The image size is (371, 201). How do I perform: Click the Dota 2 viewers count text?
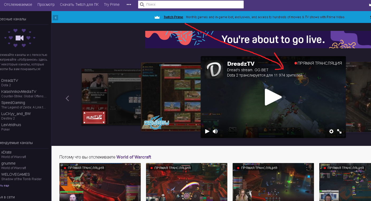point(265,75)
